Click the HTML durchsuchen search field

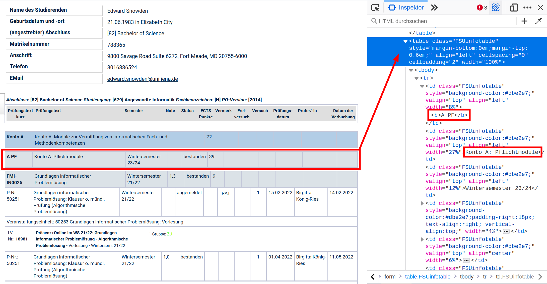443,21
